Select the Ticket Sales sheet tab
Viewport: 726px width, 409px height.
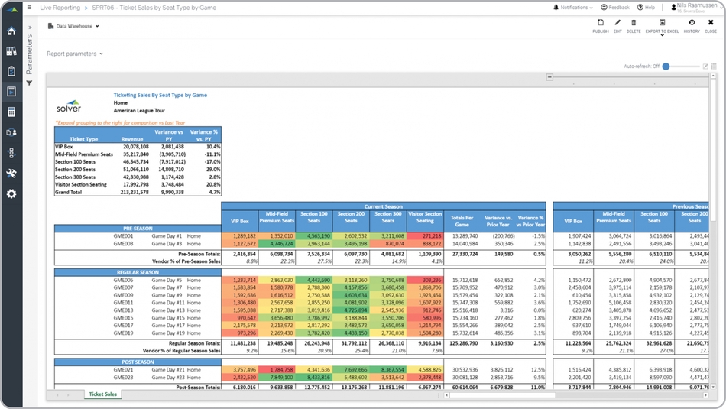point(103,394)
